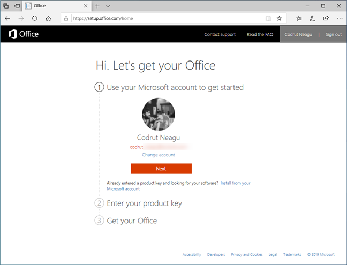
Task: Open the Settings and more menu
Action: [x=340, y=18]
